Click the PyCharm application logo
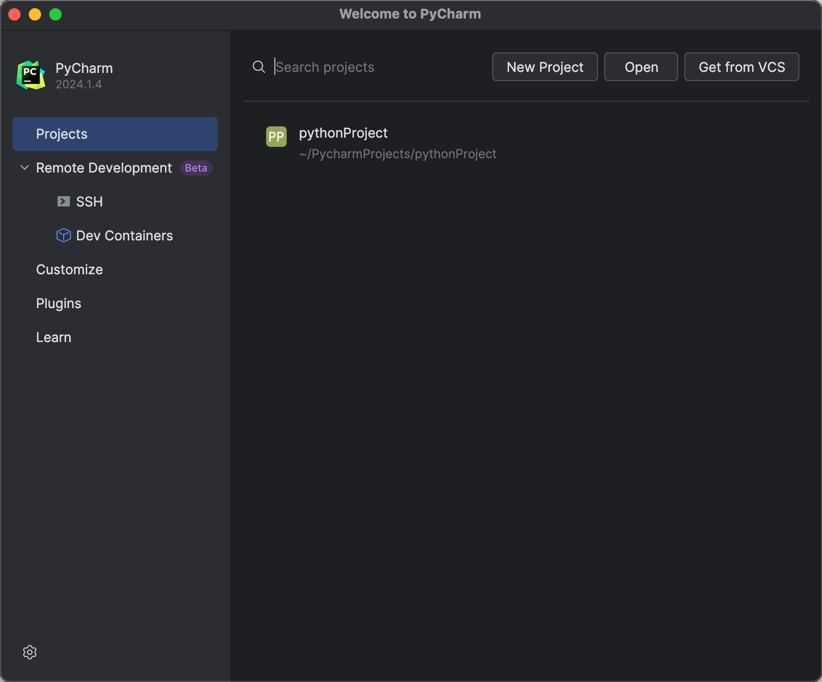The image size is (822, 682). click(x=30, y=74)
